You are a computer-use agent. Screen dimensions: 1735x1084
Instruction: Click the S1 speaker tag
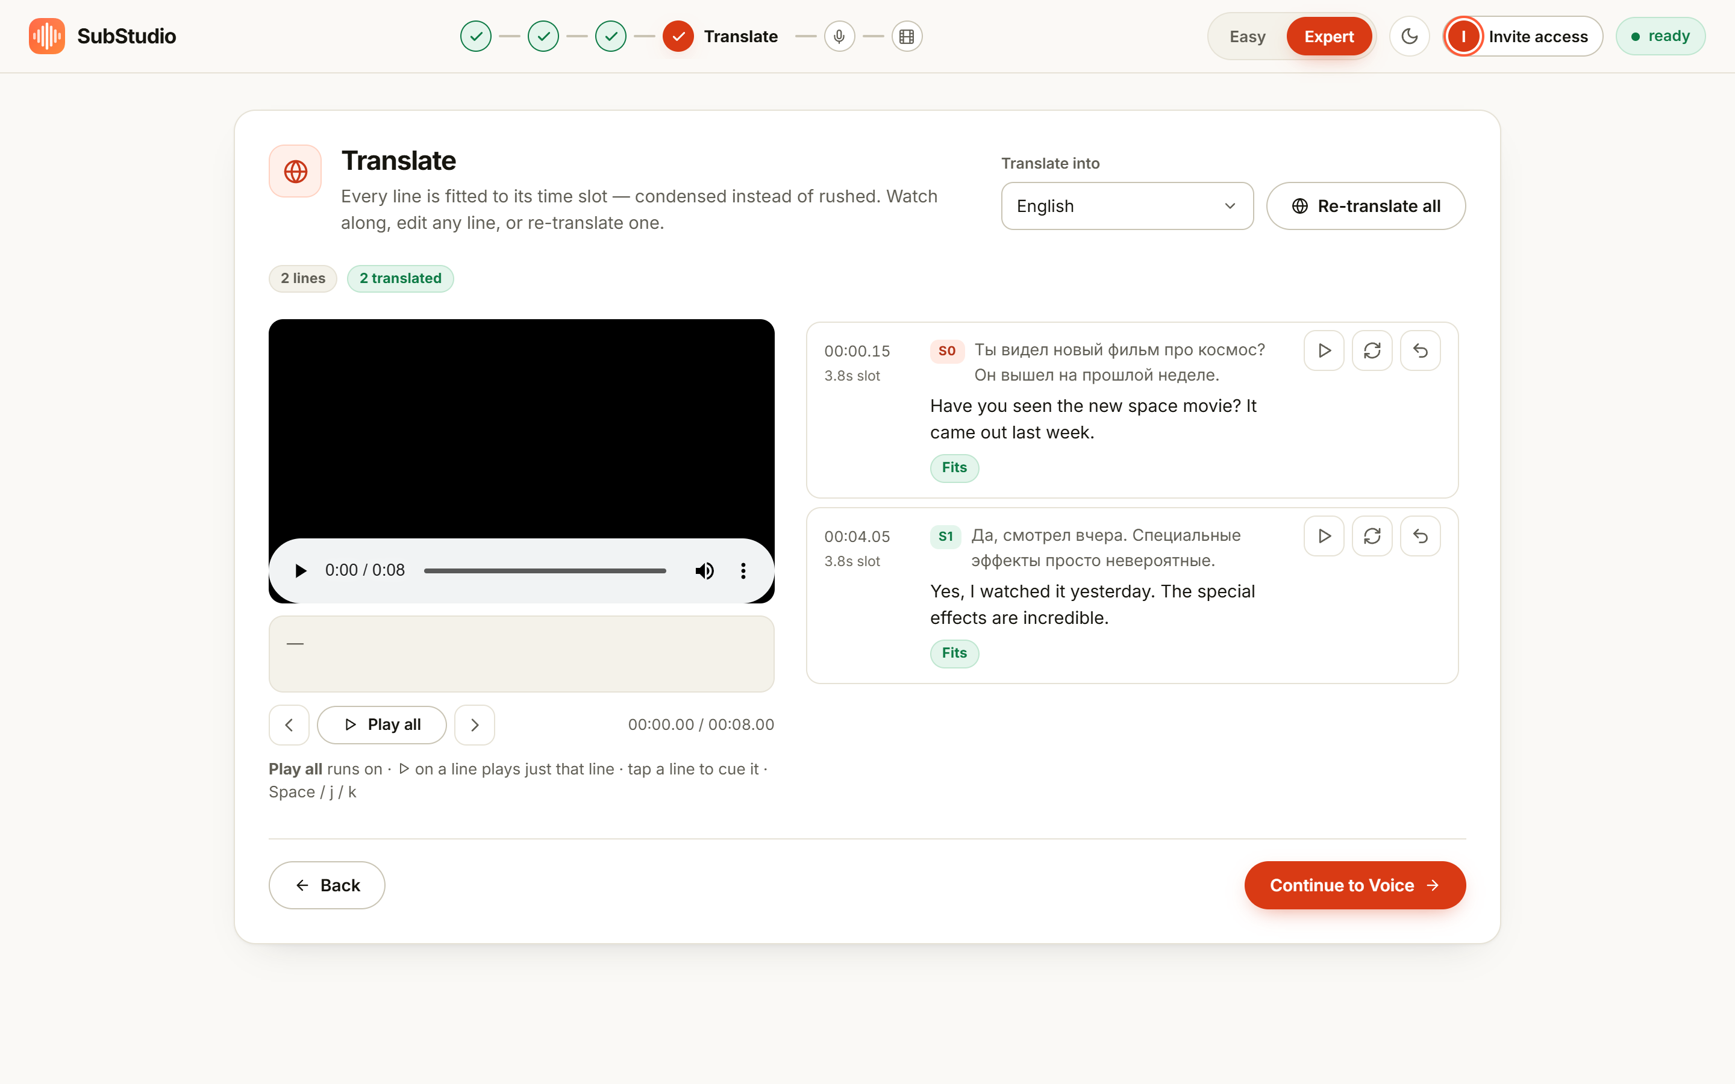946,536
